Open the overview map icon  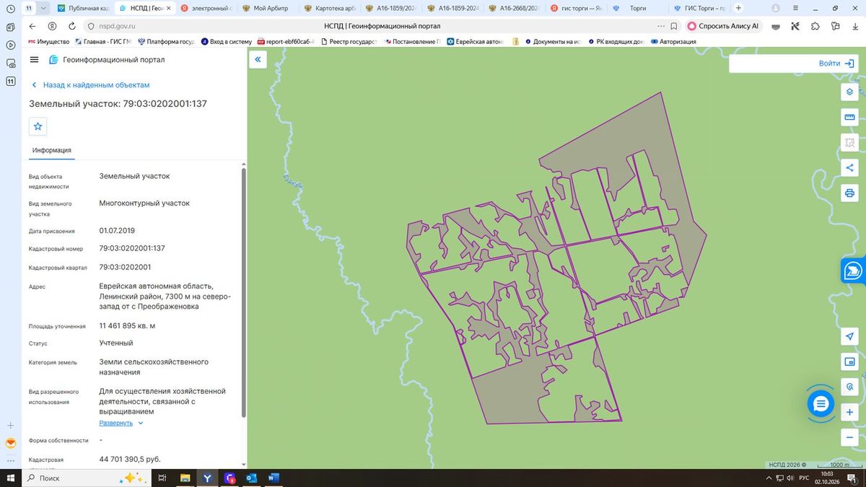click(x=849, y=361)
